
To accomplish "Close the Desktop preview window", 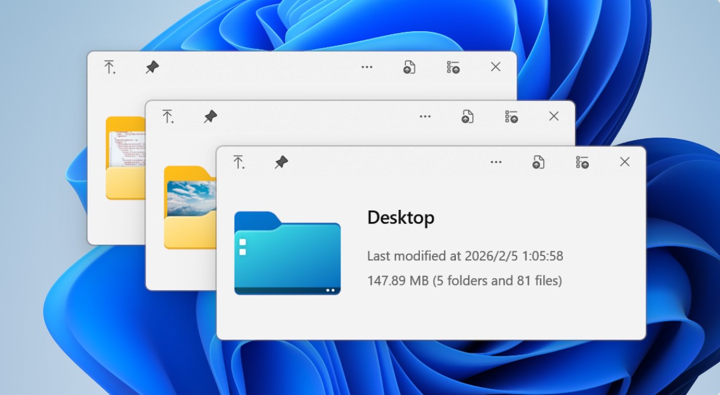I will [x=624, y=162].
